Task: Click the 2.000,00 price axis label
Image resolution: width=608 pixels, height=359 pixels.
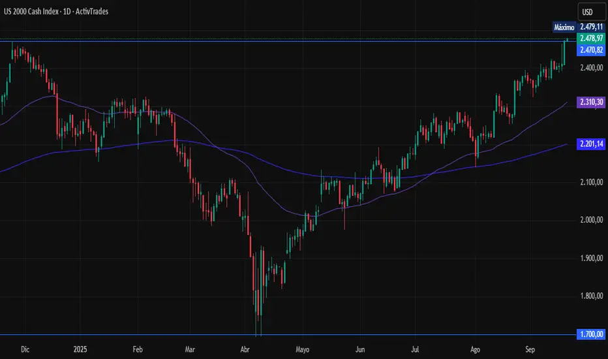Action: 591,220
